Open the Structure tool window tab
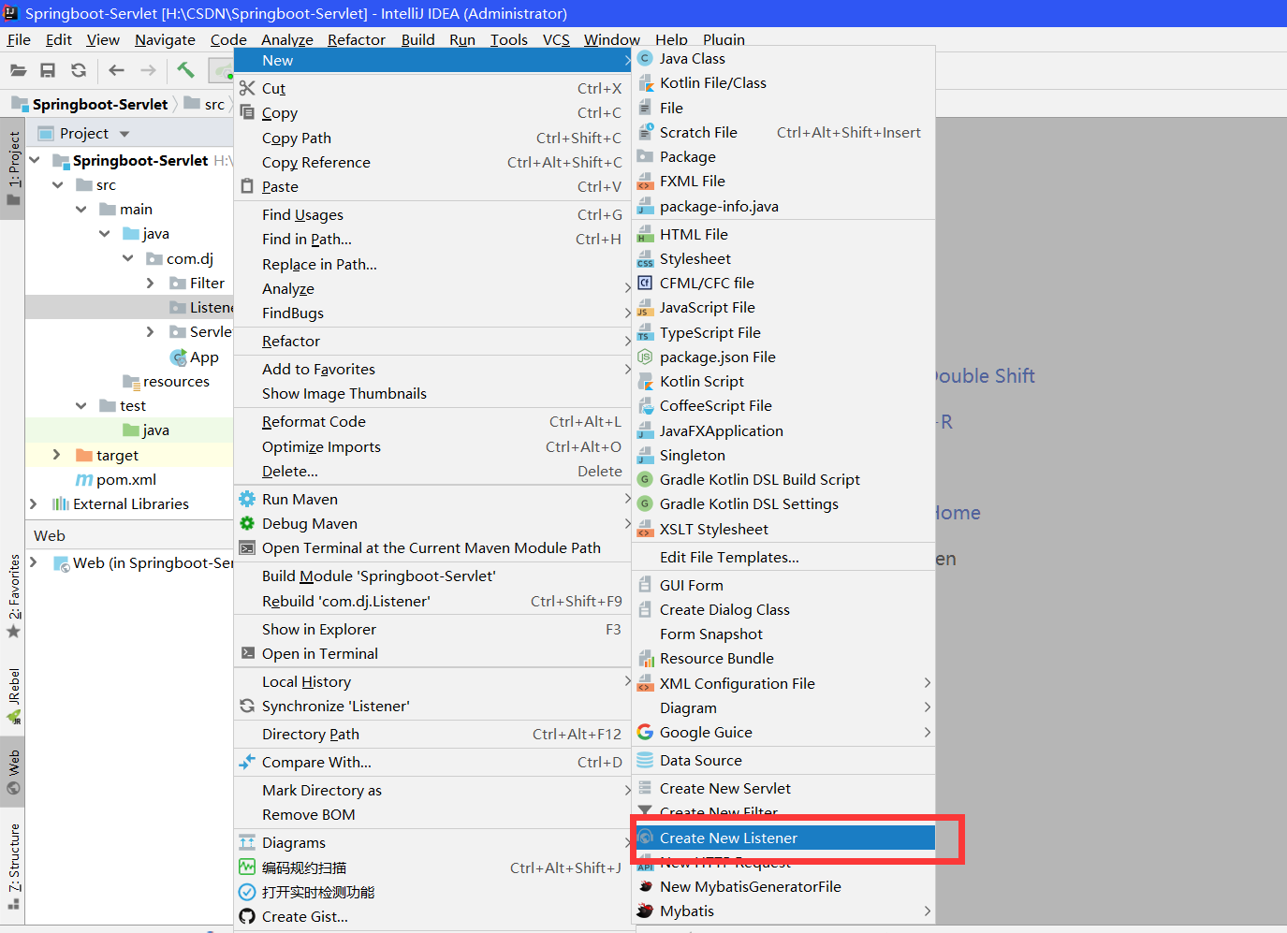The image size is (1287, 933). [x=13, y=866]
